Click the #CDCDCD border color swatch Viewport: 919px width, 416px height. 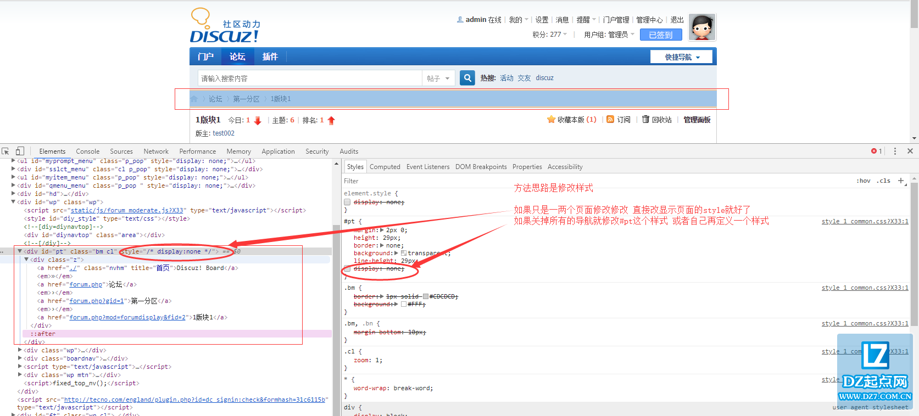click(426, 296)
